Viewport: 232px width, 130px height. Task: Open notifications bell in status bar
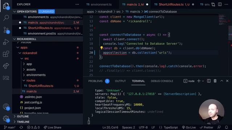227,127
